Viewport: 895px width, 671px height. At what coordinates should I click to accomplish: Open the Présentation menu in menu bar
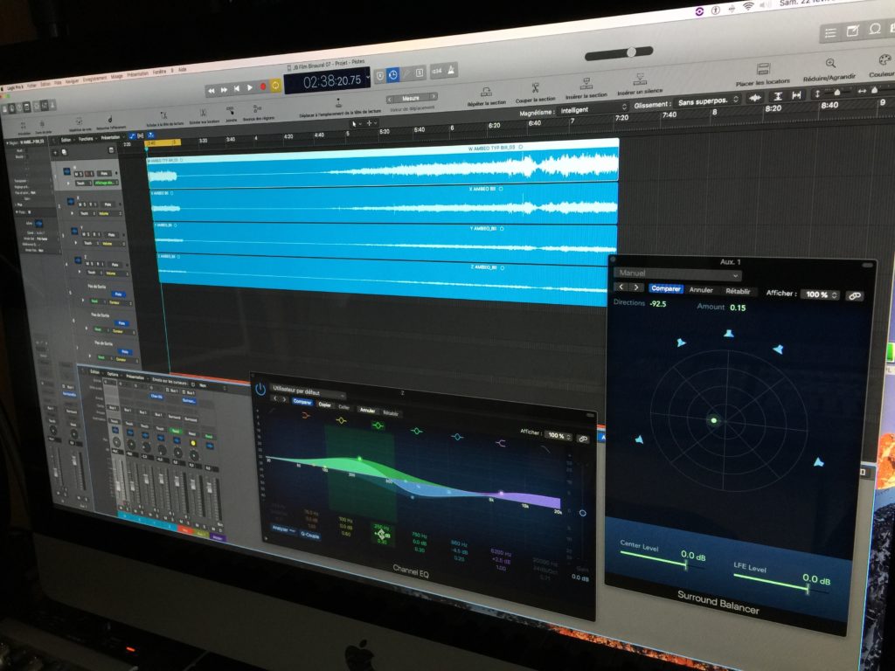[137, 73]
